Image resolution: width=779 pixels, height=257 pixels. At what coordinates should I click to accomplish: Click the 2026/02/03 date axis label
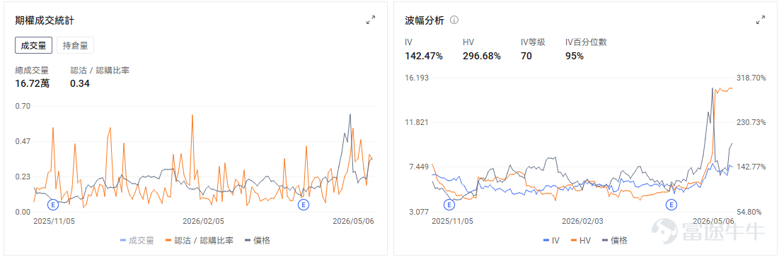click(582, 221)
